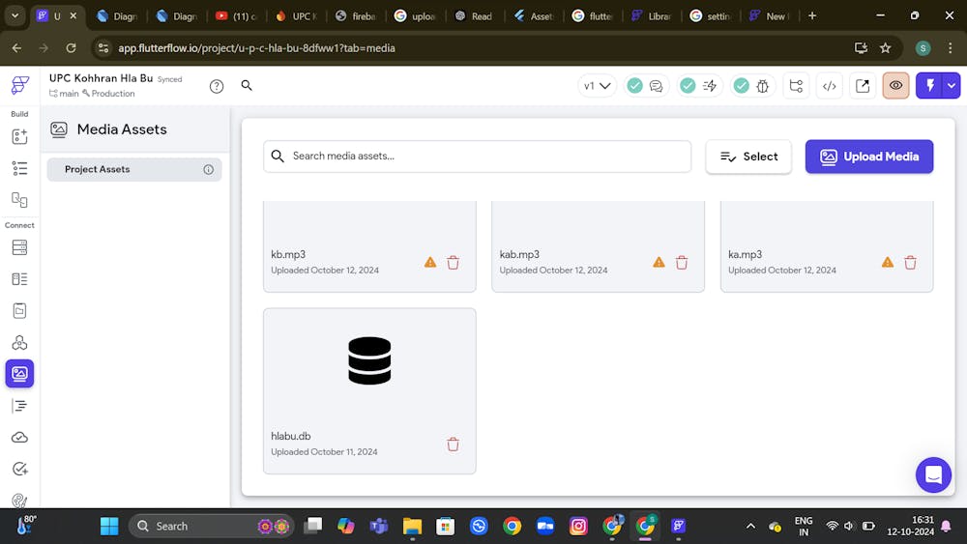Open the main Production branch selector

coord(93,94)
